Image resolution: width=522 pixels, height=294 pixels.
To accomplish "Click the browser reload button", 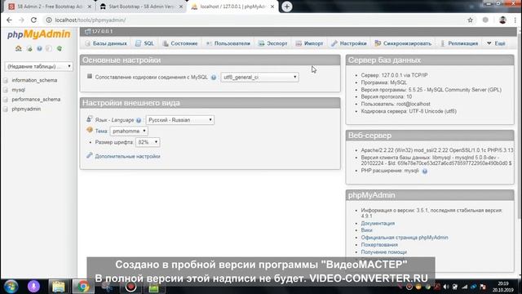I will point(33,20).
